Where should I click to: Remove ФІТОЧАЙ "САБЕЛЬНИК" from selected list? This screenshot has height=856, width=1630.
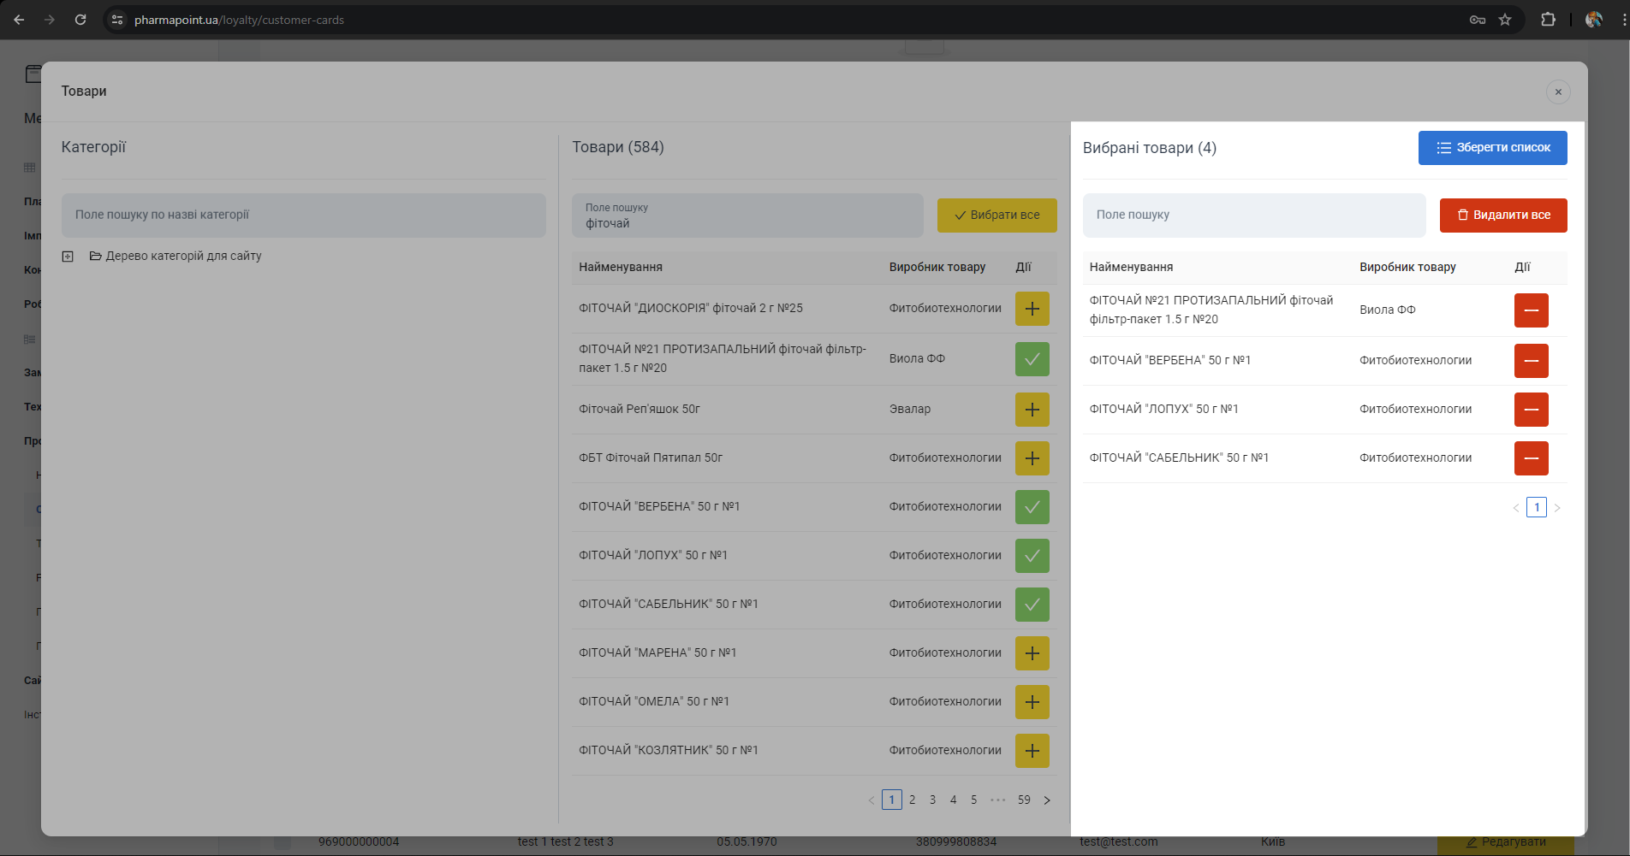pyautogui.click(x=1531, y=458)
